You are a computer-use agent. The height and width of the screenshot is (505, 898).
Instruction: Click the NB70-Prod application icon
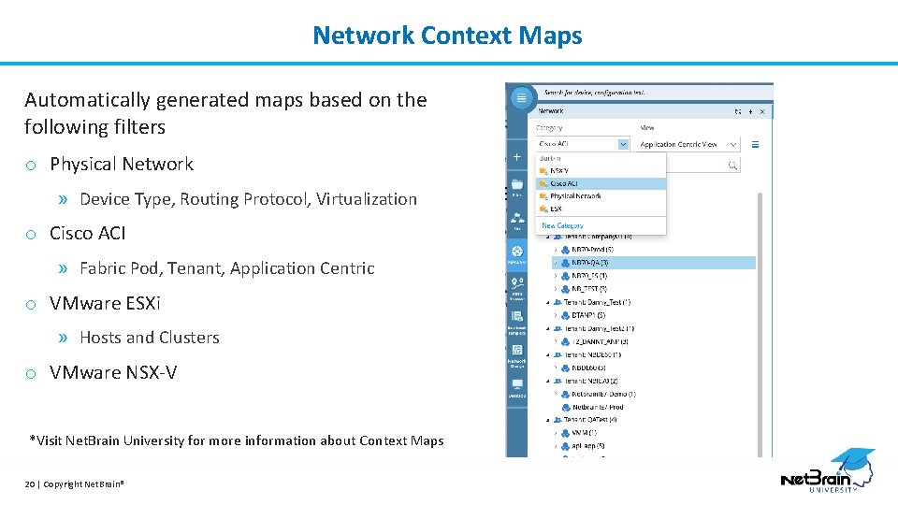point(565,250)
